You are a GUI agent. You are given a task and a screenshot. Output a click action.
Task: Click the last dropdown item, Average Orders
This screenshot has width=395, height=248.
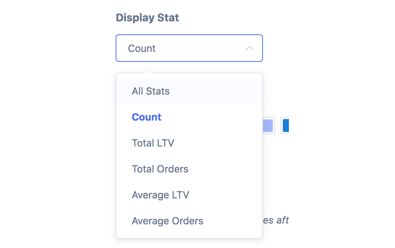pyautogui.click(x=168, y=221)
